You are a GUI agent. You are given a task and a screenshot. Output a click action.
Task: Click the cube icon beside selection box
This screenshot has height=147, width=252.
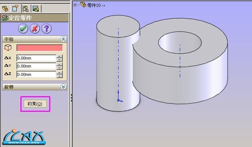point(8,48)
